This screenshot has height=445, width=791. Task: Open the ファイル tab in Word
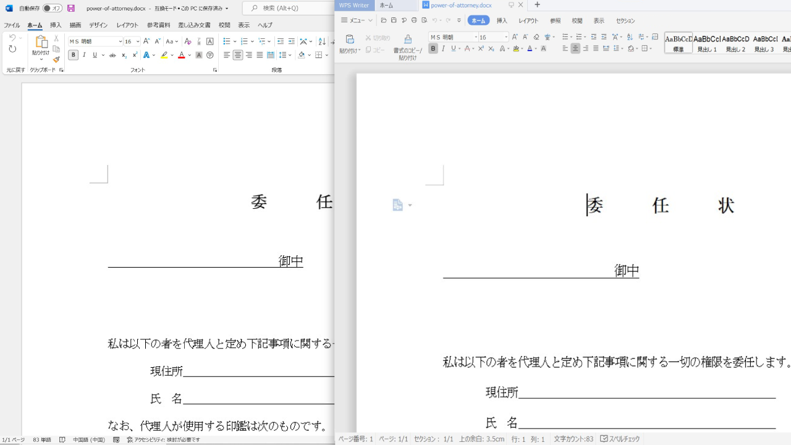(12, 25)
